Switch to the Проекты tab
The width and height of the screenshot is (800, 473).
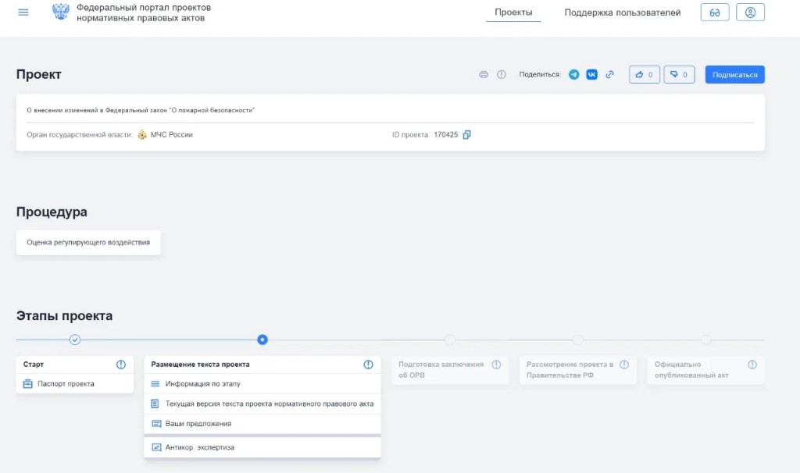click(513, 12)
